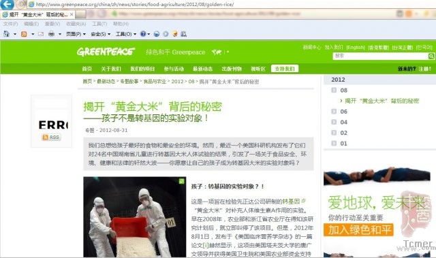This screenshot has height=258, width=436.
Task: Open the 页面(P) dropdown menu
Action: (76, 34)
